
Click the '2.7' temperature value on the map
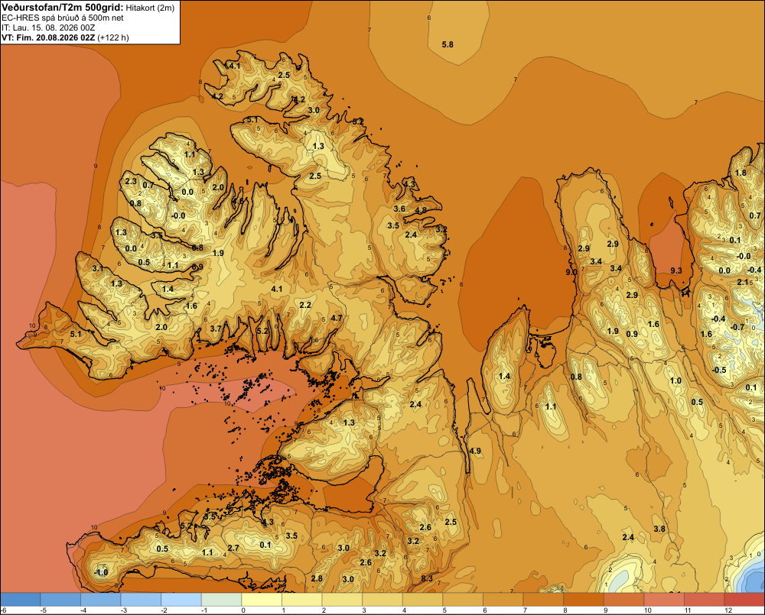coord(233,548)
